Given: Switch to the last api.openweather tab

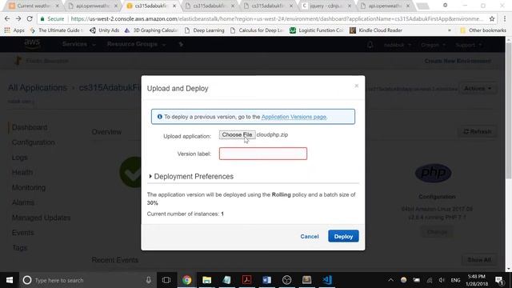Looking at the screenshot, I should [385, 6].
